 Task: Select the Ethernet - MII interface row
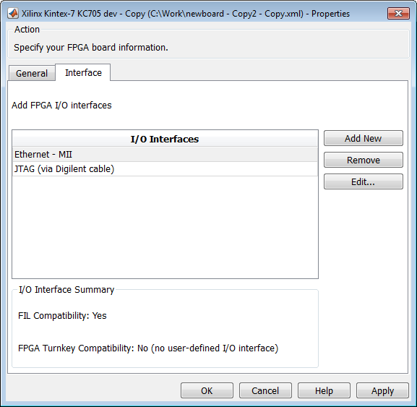165,154
